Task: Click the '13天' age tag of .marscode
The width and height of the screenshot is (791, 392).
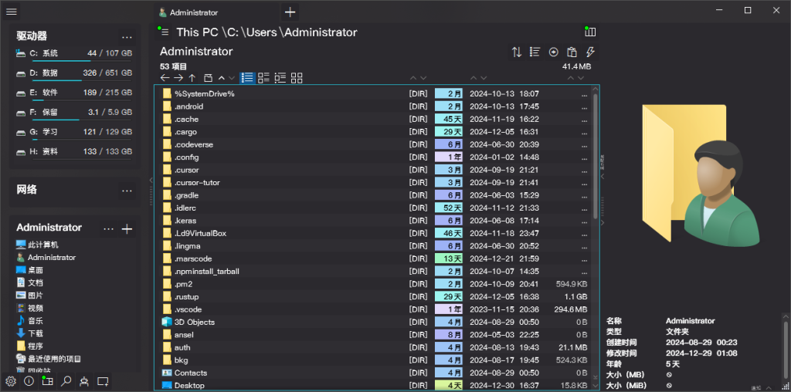Action: 449,259
